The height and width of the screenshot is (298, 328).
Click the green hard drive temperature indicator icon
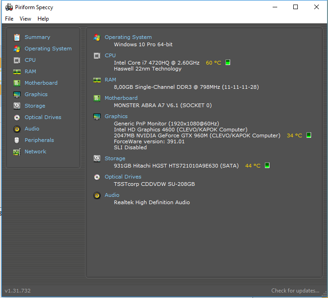(267, 165)
